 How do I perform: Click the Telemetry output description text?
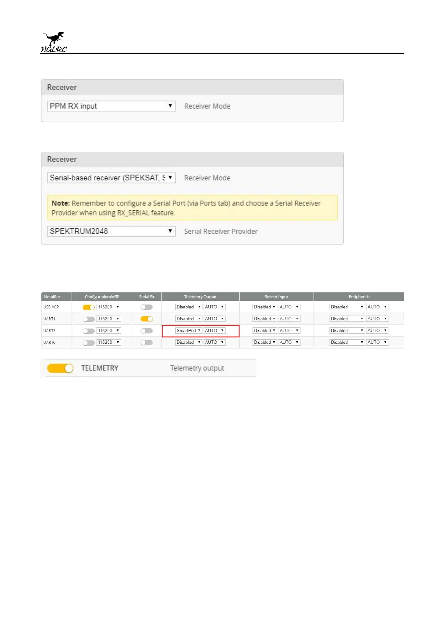(x=197, y=368)
